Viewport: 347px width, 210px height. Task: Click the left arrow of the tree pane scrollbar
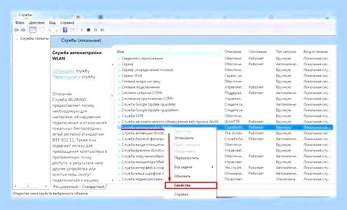(x=16, y=186)
